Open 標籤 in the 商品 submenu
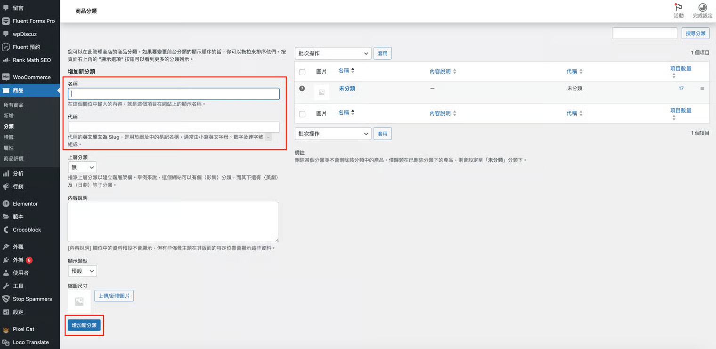716x349 pixels. click(8, 137)
